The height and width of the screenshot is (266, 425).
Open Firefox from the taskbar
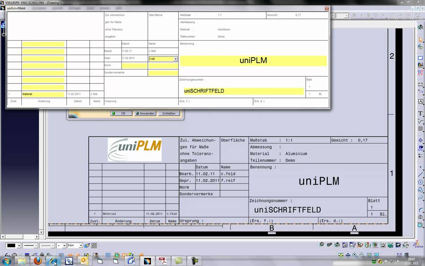(x=38, y=261)
